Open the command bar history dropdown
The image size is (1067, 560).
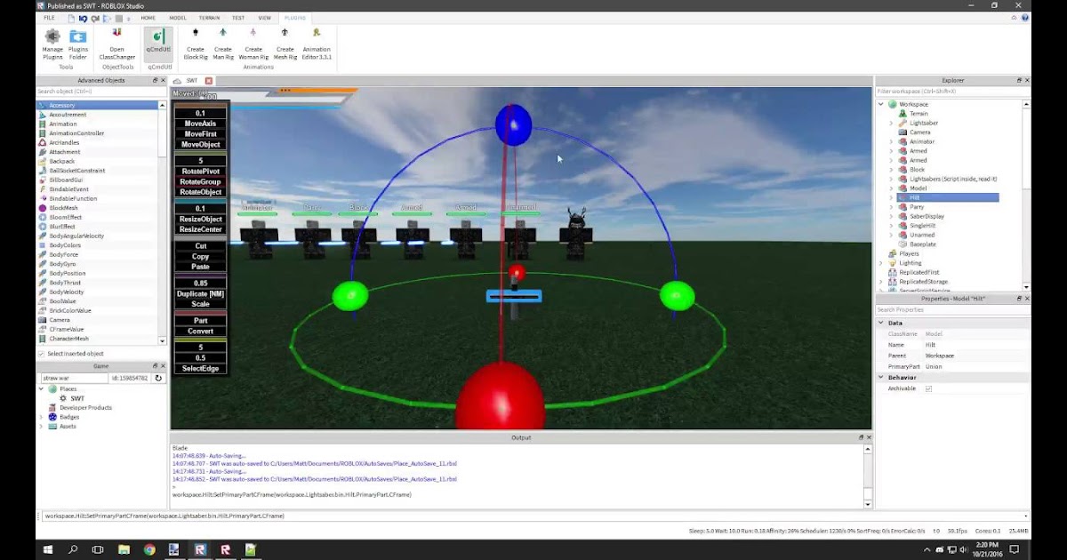pos(1025,516)
